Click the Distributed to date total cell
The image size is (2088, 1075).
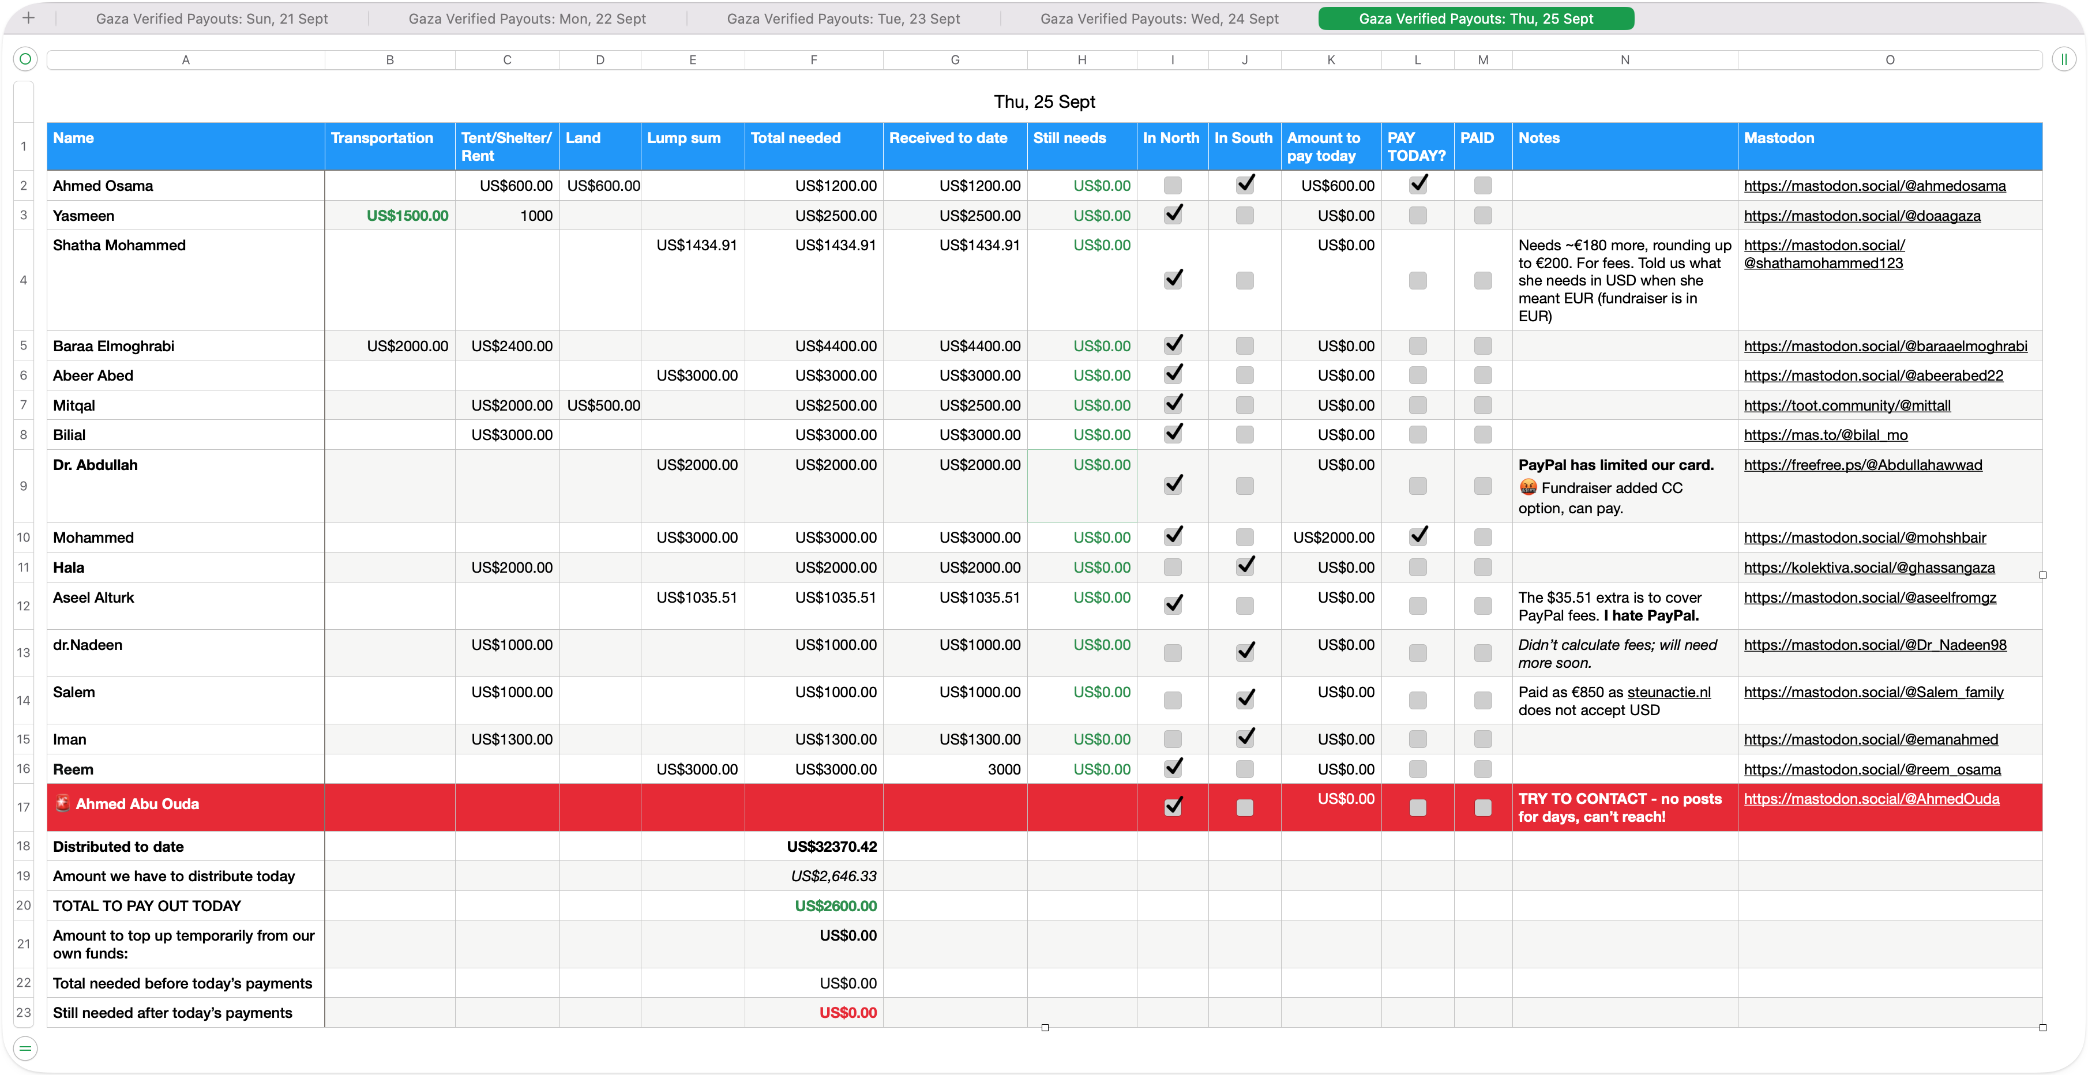(x=813, y=847)
